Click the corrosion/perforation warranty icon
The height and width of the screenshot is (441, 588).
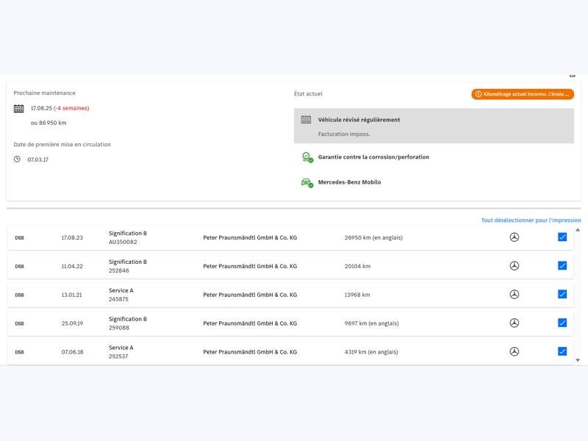pos(306,157)
